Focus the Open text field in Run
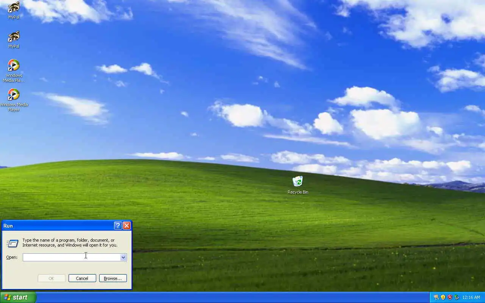The height and width of the screenshot is (303, 485). tap(72, 257)
